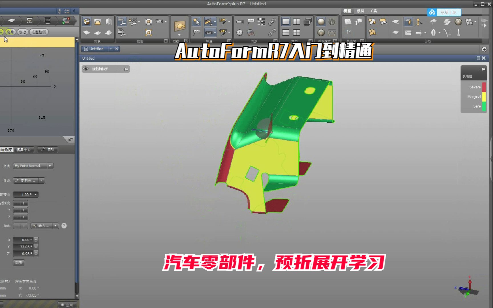Image resolution: width=493 pixels, height=308 pixels.
Task: Click the striped sphere analysis icon
Action: click(x=458, y=22)
